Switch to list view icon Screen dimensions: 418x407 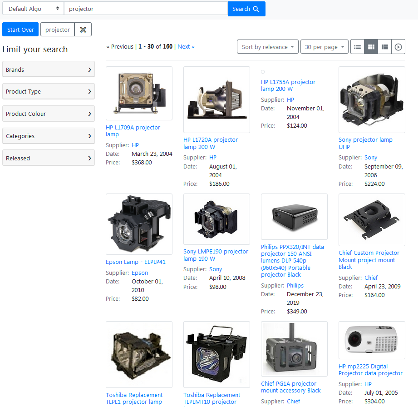(358, 47)
